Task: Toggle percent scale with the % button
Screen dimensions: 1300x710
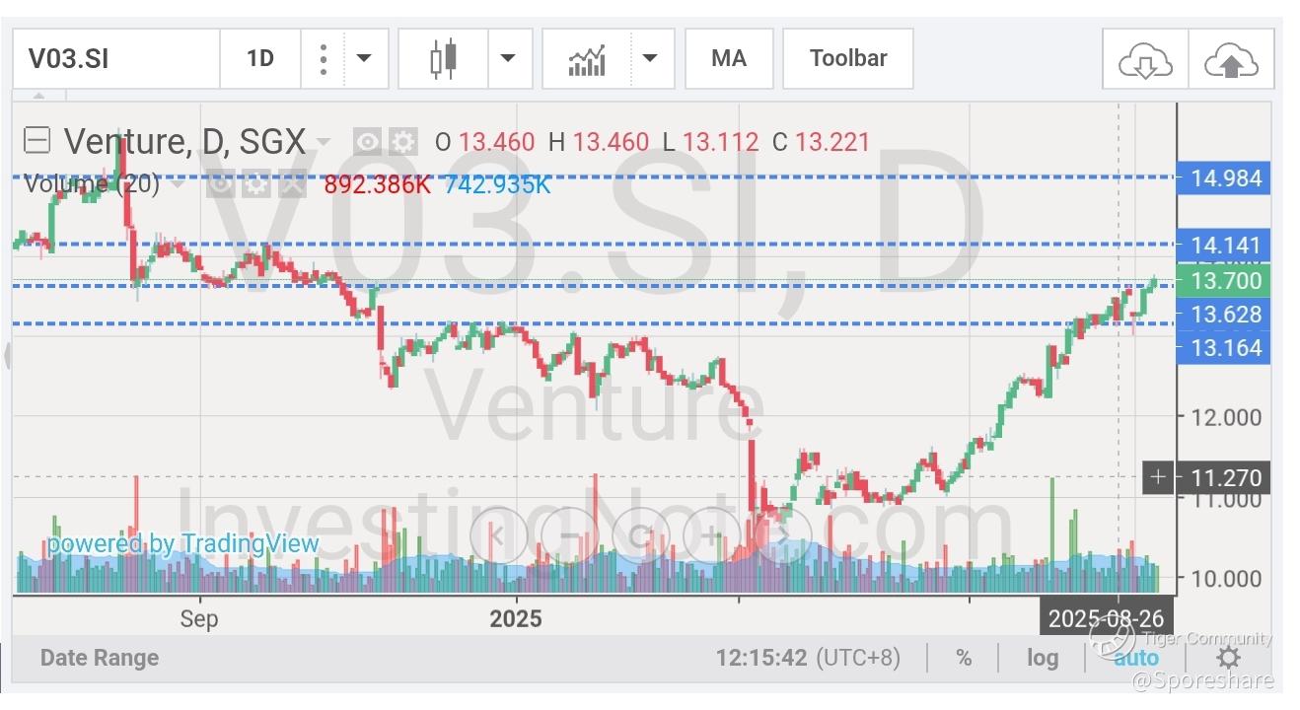Action: (x=964, y=658)
